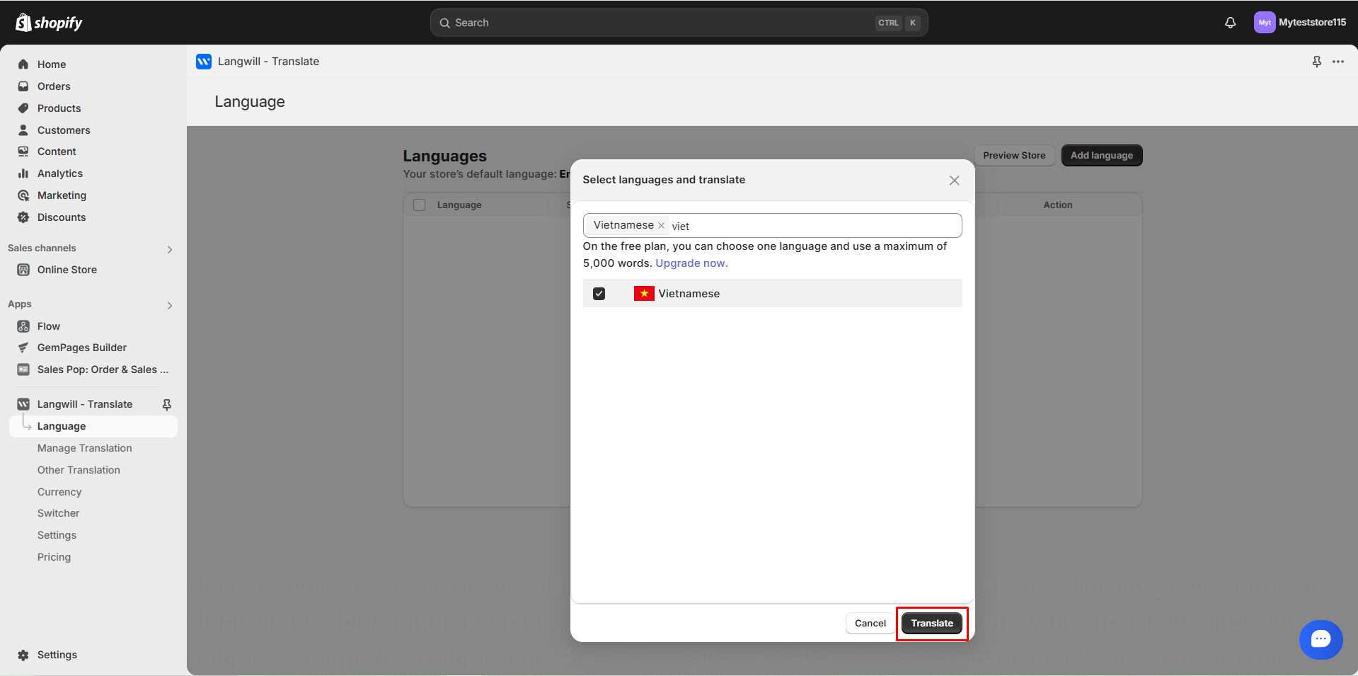Open the Orders section from sidebar
This screenshot has width=1358, height=676.
pos(53,86)
